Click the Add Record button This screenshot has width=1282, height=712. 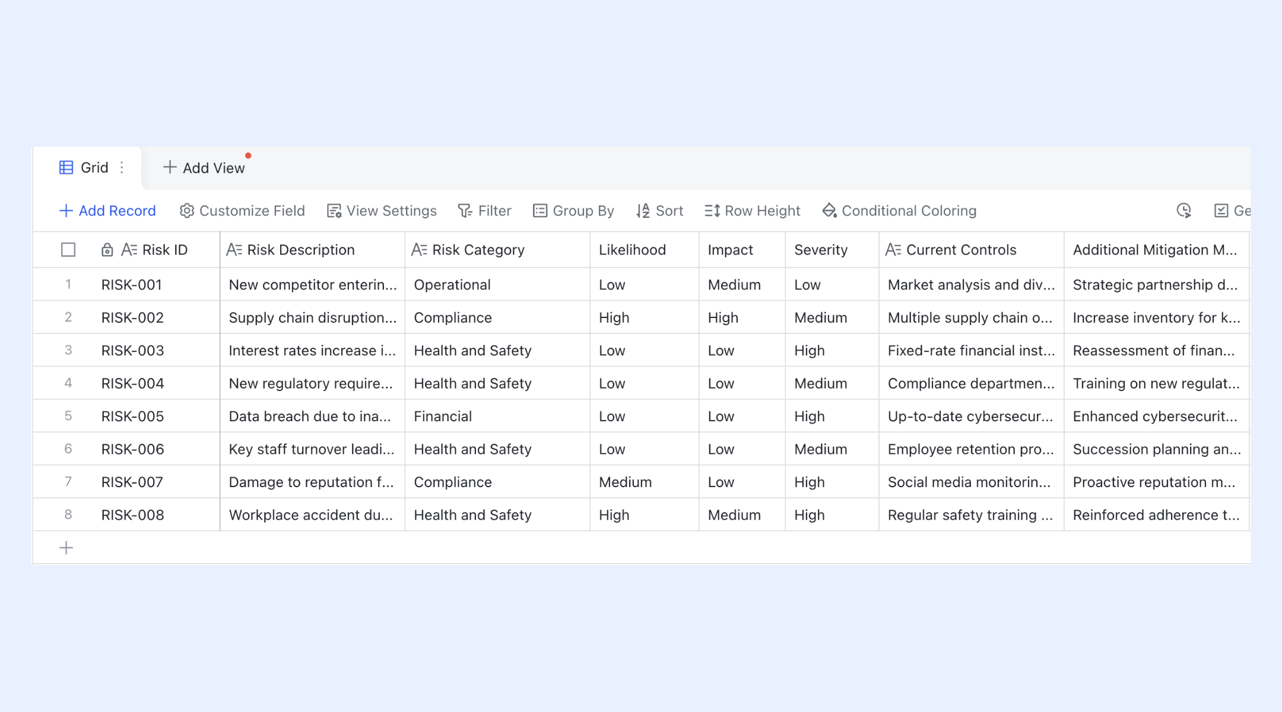click(107, 211)
